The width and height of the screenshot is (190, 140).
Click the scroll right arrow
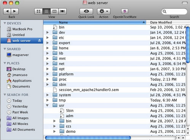(184, 138)
